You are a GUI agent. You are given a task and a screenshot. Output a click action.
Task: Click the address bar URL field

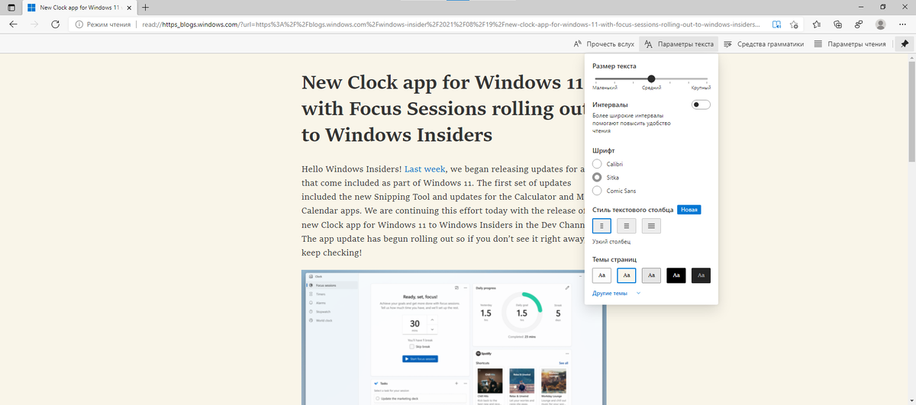[x=450, y=24]
